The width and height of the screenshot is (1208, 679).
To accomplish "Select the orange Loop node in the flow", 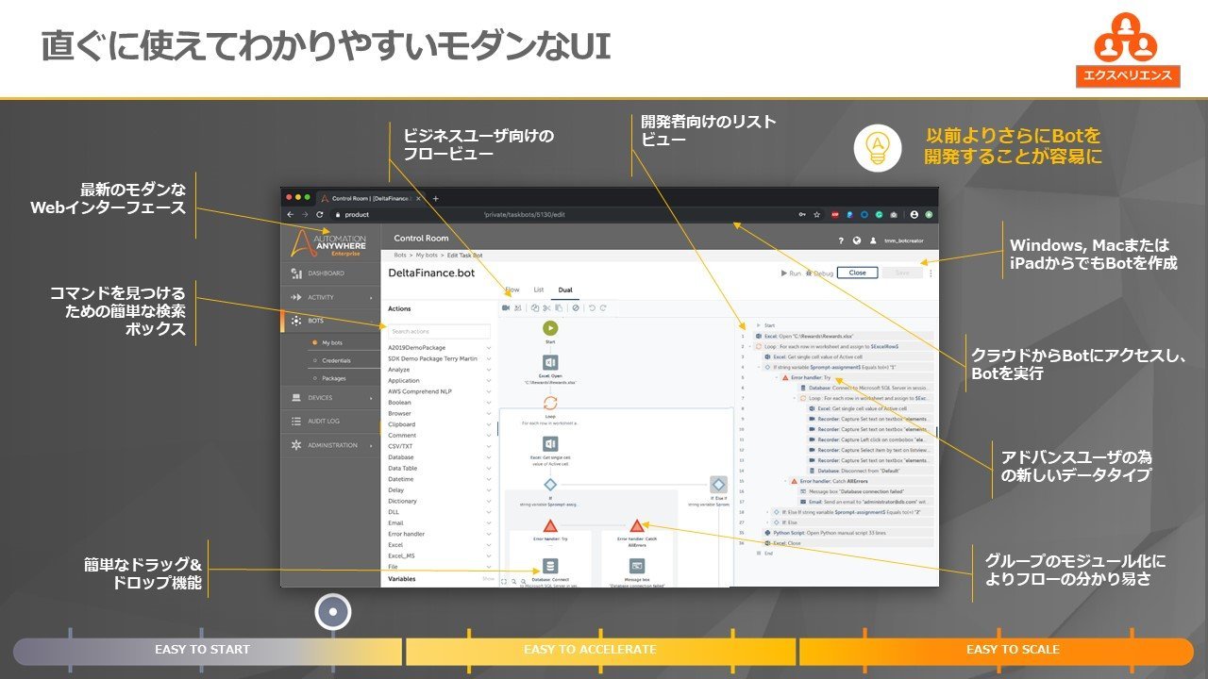I will (550, 403).
